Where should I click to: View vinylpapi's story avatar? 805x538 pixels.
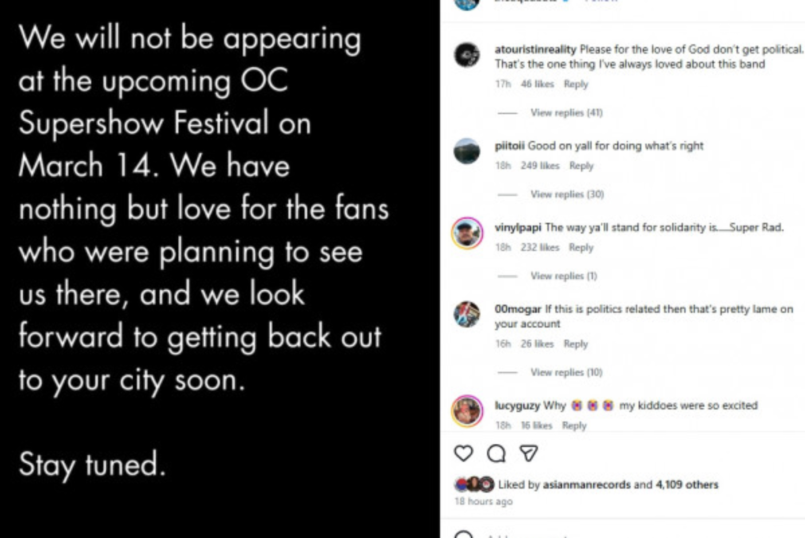467,233
